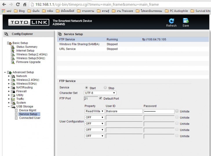This screenshot has height=156, width=211.
Task: Click the TOTOLINK logo
Action: pos(29,22)
